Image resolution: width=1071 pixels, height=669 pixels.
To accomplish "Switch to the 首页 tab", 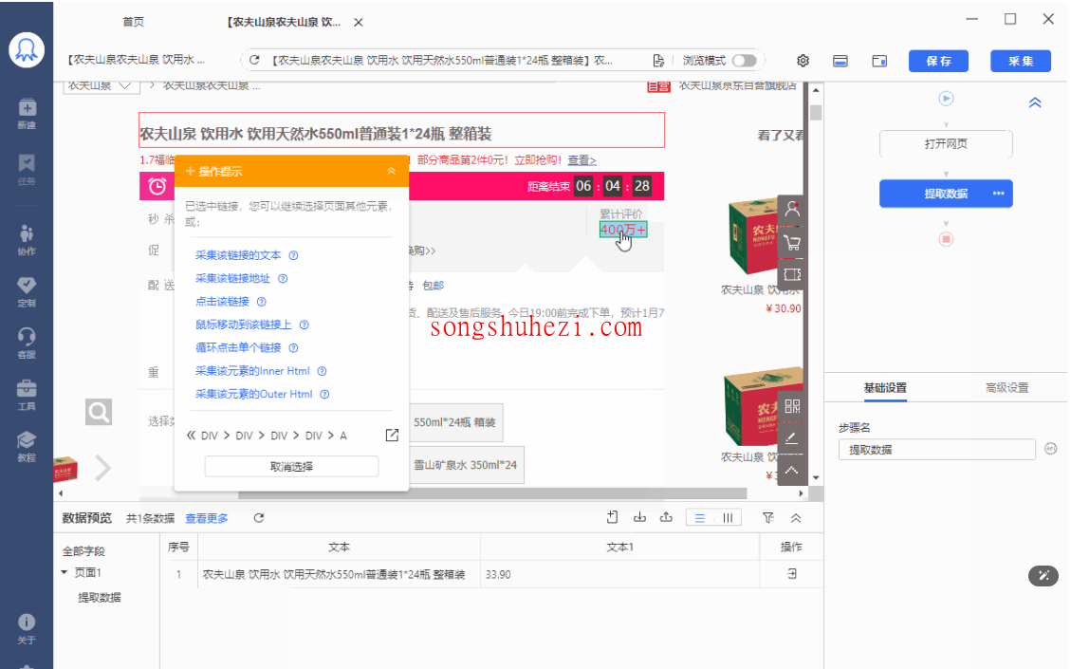I will point(133,22).
